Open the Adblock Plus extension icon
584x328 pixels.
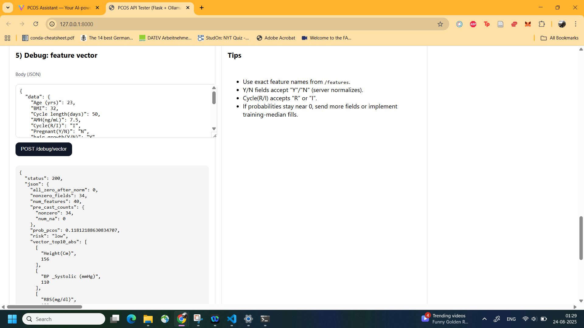(473, 24)
